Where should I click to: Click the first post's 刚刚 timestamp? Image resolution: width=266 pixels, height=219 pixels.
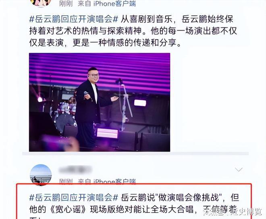pos(66,4)
